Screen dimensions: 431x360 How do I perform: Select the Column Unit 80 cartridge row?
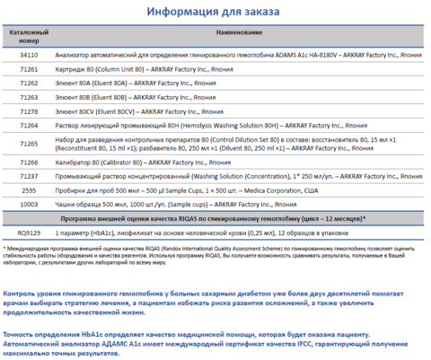tap(213, 69)
